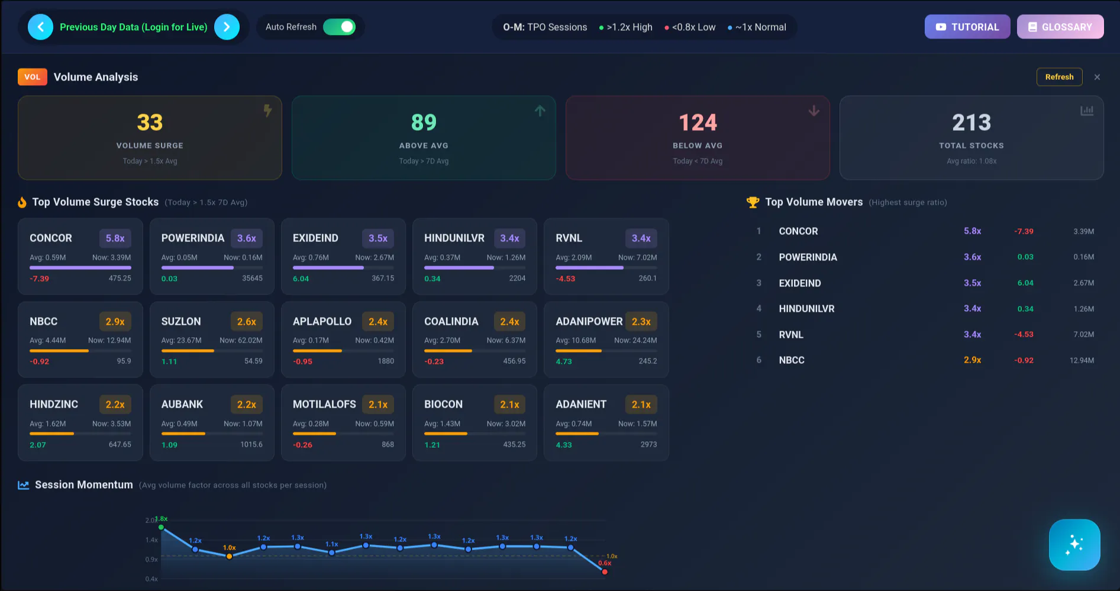Click SUZLON volume progress bar
The width and height of the screenshot is (1120, 591).
pyautogui.click(x=212, y=351)
